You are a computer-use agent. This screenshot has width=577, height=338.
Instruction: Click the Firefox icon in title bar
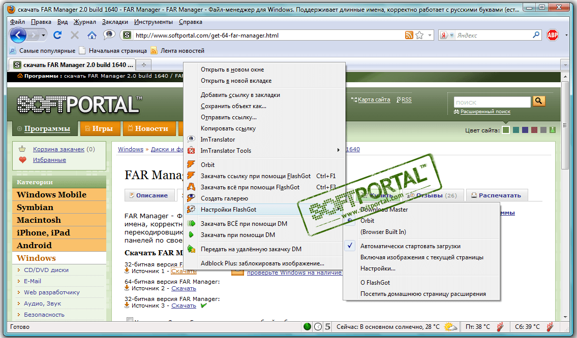[x=11, y=10]
